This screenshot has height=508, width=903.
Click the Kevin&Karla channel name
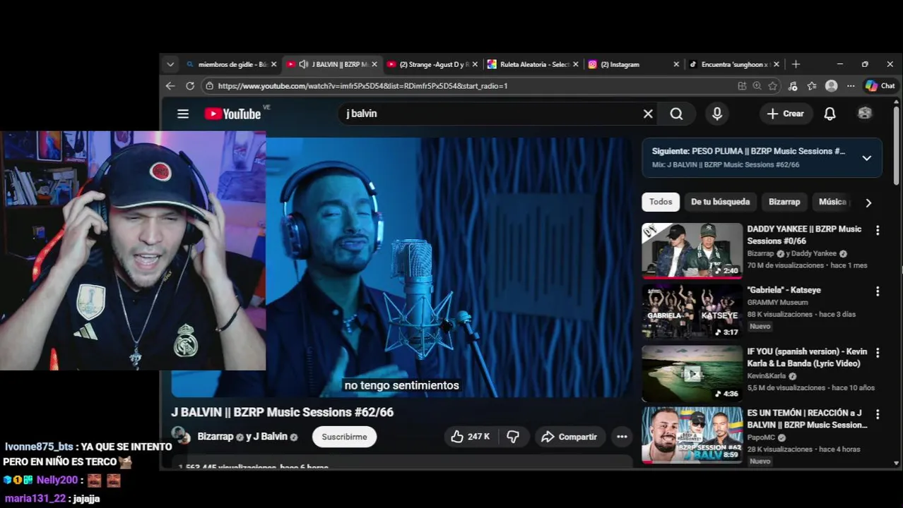767,376
